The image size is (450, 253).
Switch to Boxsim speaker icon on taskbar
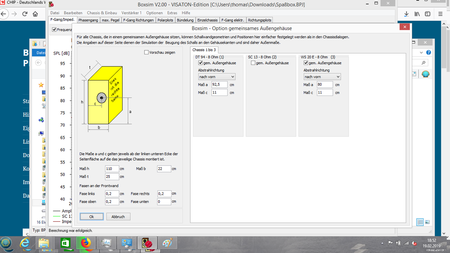[147, 243]
